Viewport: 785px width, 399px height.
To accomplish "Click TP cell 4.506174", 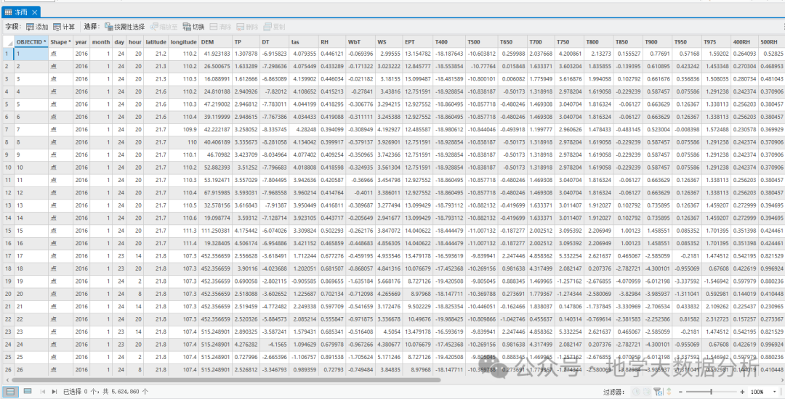I will pos(246,243).
